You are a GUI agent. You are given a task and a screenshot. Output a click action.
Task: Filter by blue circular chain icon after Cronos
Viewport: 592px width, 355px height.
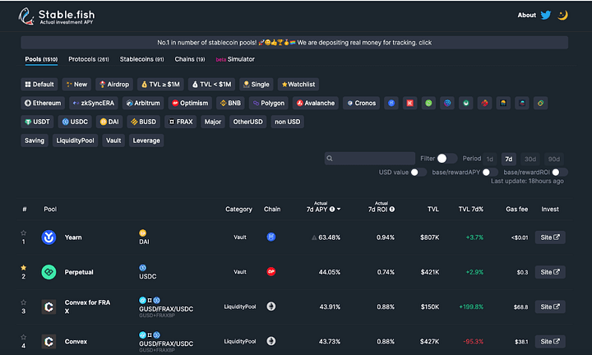pos(391,103)
